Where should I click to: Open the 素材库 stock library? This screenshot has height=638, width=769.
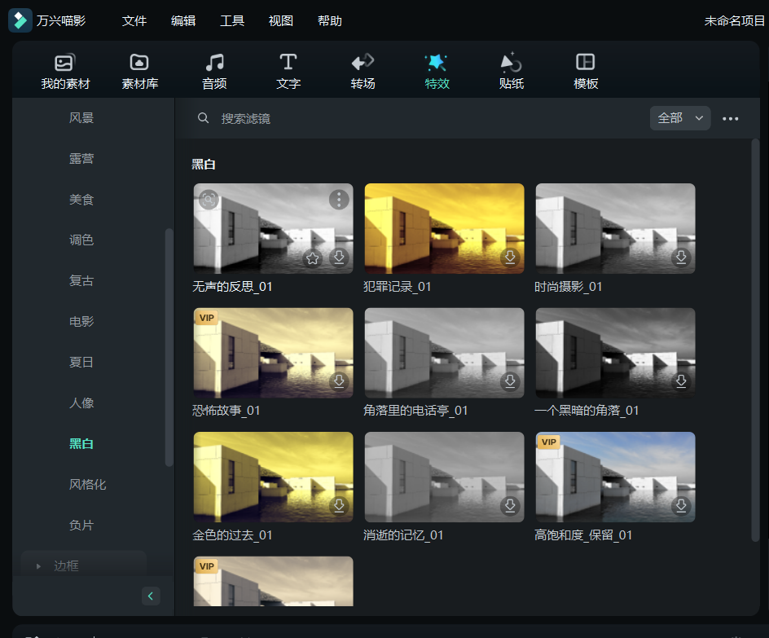click(139, 72)
